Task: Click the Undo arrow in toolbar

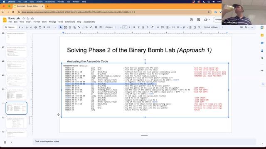Action: [27, 27]
